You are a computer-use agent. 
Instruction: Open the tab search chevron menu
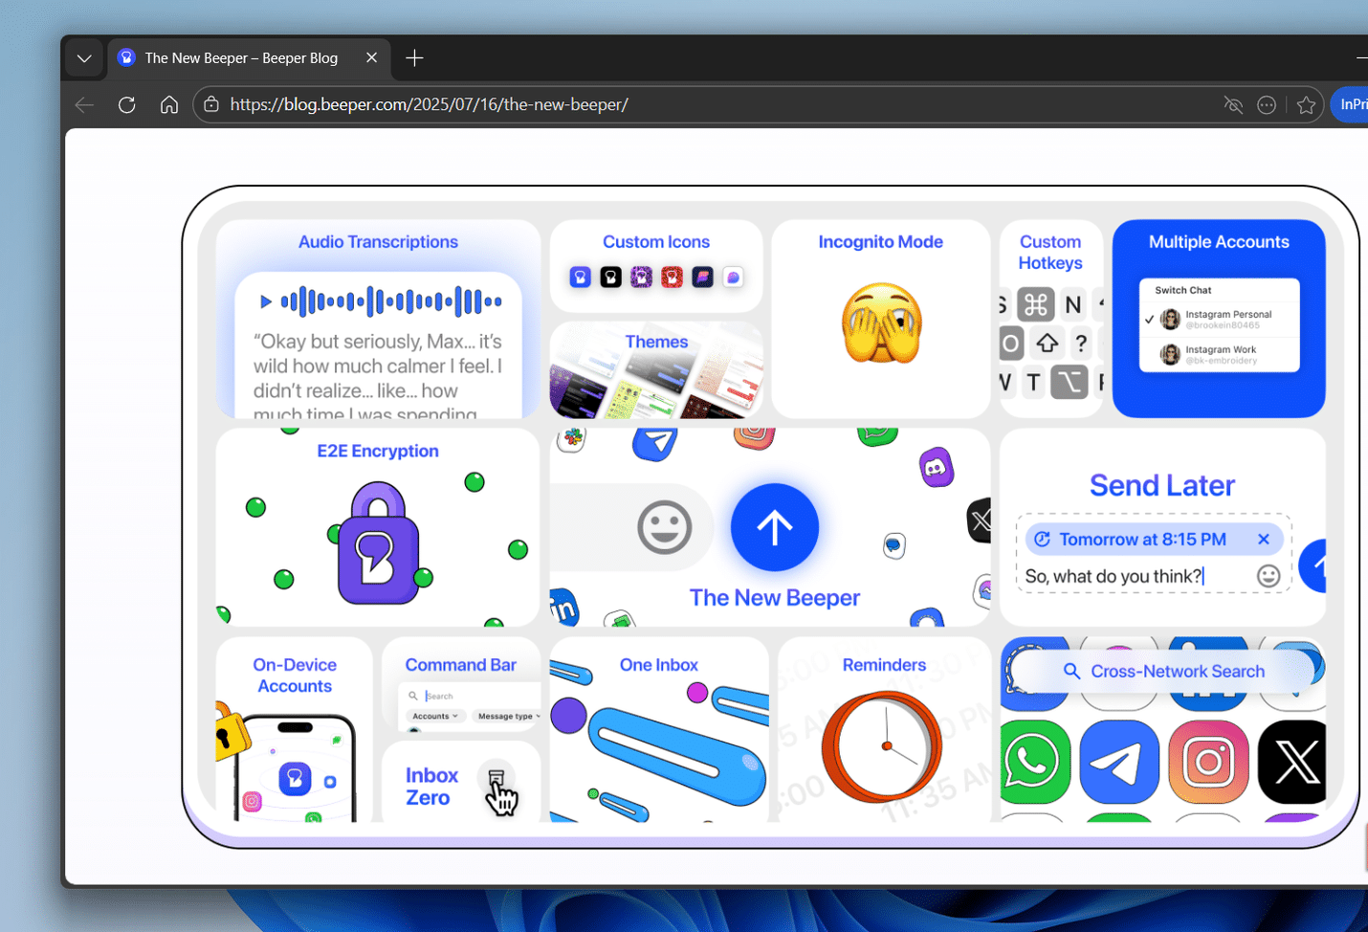(x=84, y=58)
